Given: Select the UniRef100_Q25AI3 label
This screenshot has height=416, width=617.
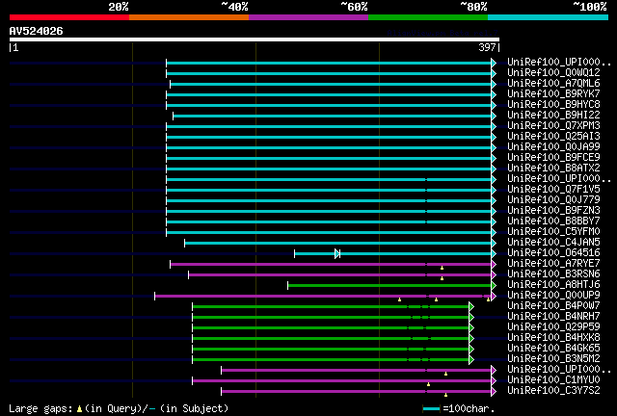Looking at the screenshot, I should (x=553, y=136).
